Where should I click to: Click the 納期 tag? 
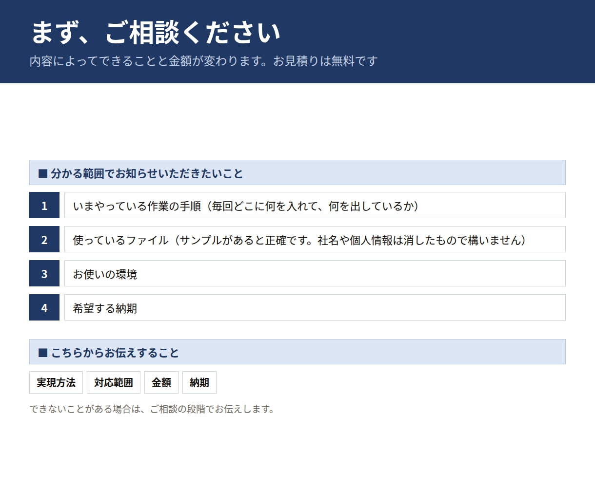tap(199, 382)
